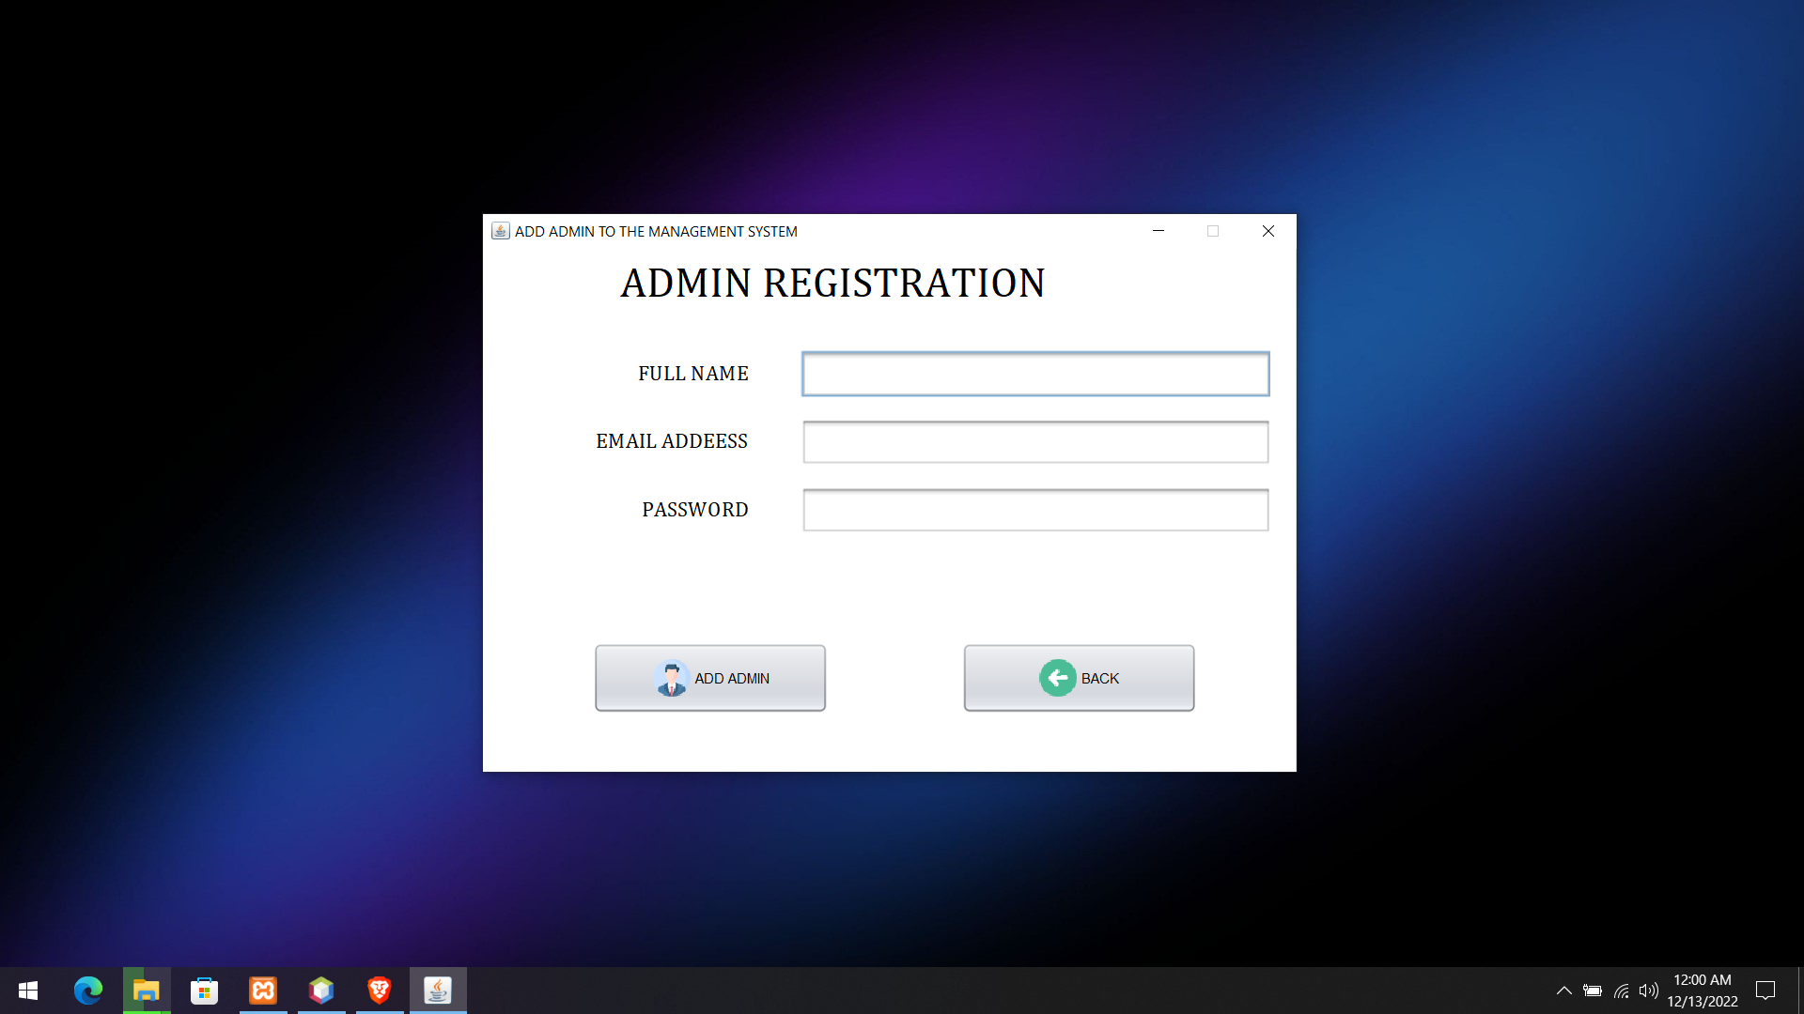Launch Microsoft Edge from taskbar

88,991
